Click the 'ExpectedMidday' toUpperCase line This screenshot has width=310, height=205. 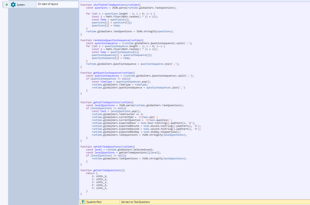(x=136, y=132)
